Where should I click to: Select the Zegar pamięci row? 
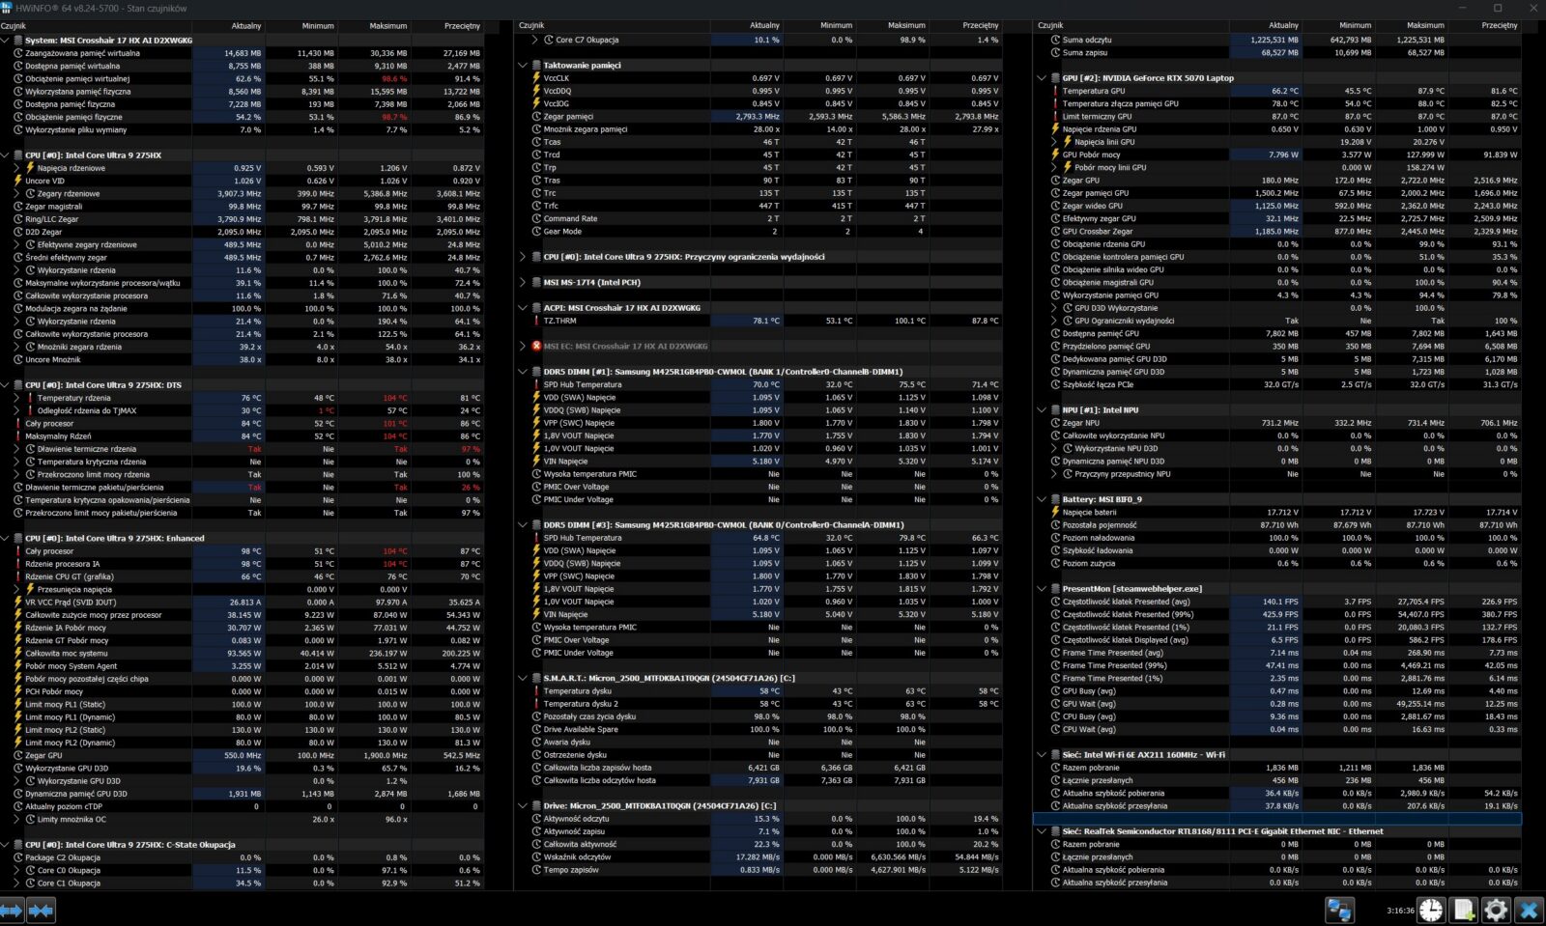click(568, 117)
